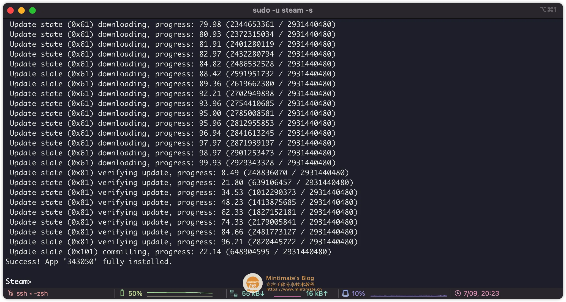Click the downloading progress 93.96 line

coord(173,104)
